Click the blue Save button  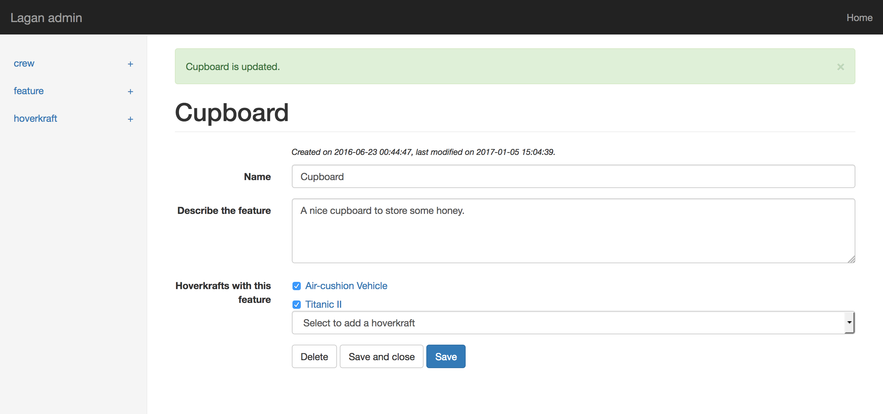coord(446,357)
